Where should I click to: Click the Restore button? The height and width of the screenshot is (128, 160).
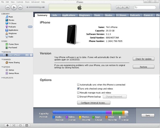(x=144, y=67)
